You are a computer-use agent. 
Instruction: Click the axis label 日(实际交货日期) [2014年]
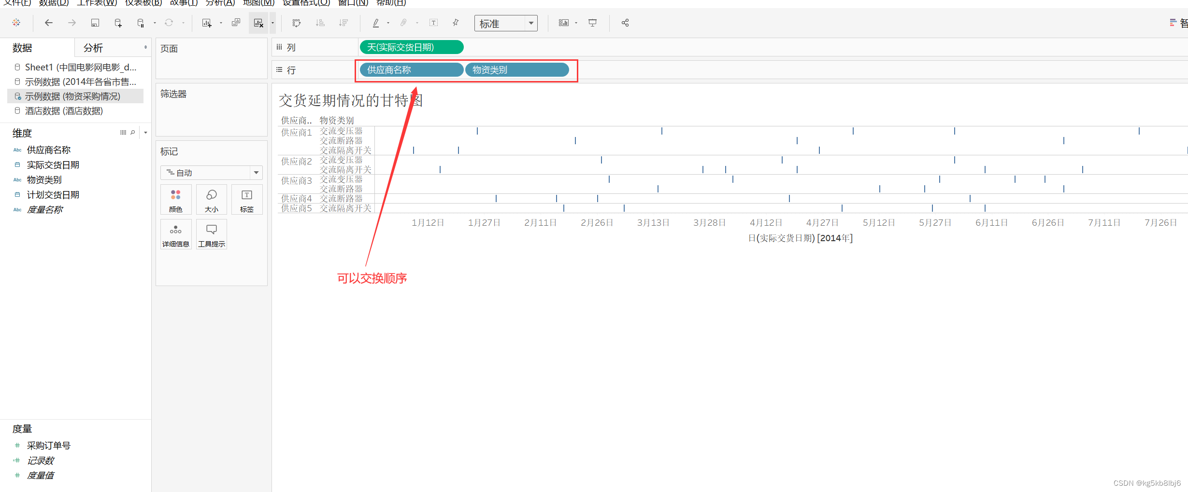801,238
